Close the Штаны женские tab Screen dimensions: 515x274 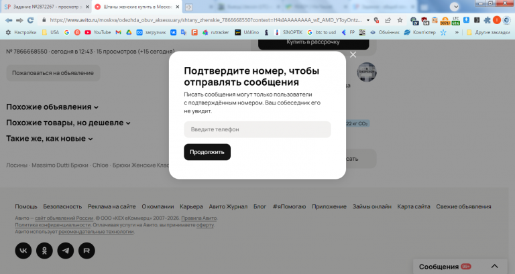coord(177,7)
